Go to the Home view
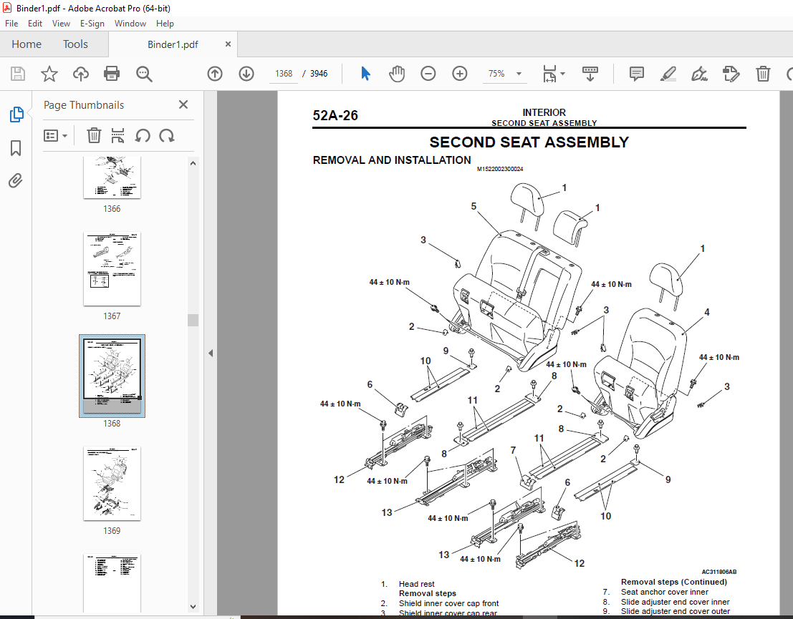The width and height of the screenshot is (793, 619). (x=27, y=44)
